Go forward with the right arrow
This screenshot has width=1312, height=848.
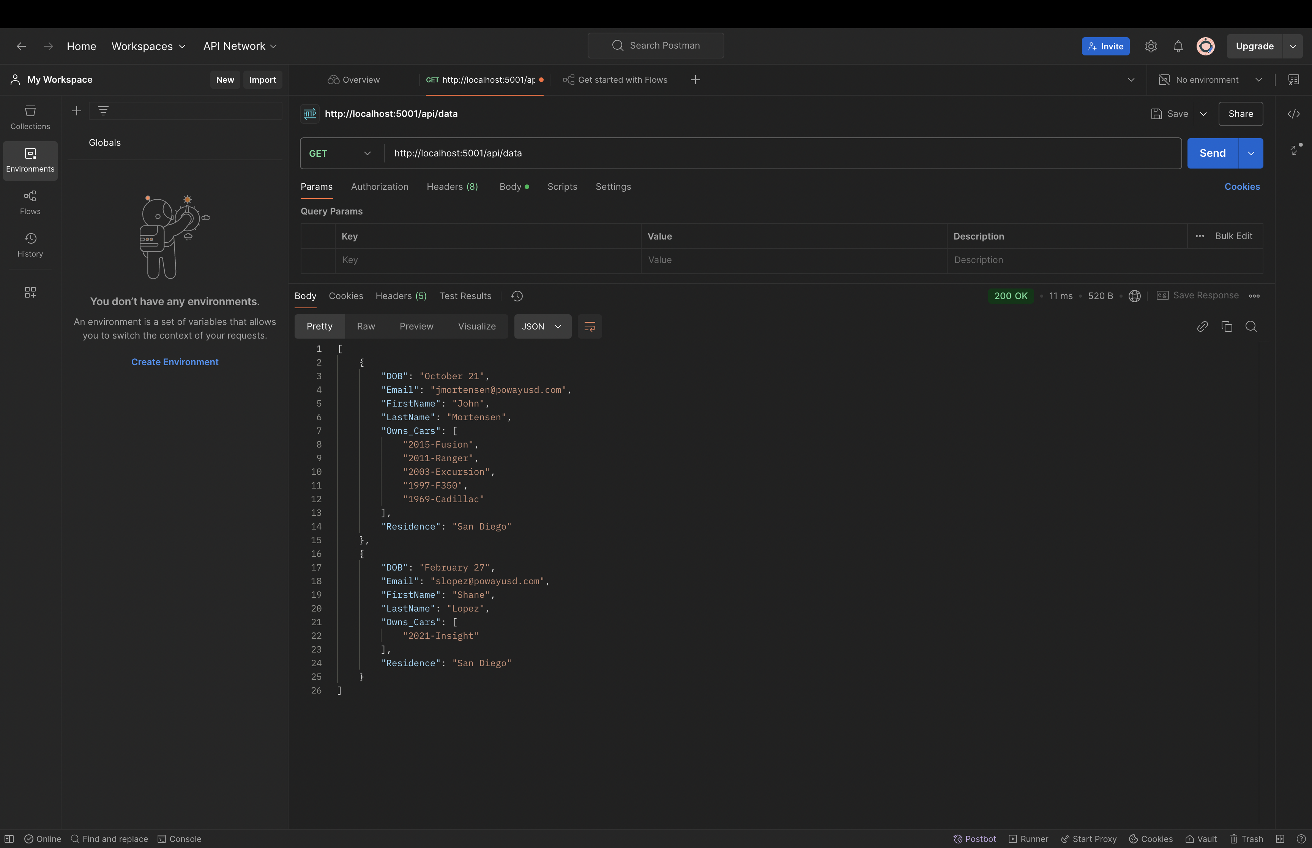click(49, 46)
